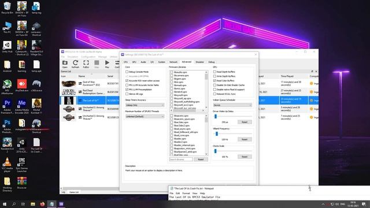The height and width of the screenshot is (208, 370).
Task: Switch to the Network settings tab
Action: coord(173,62)
